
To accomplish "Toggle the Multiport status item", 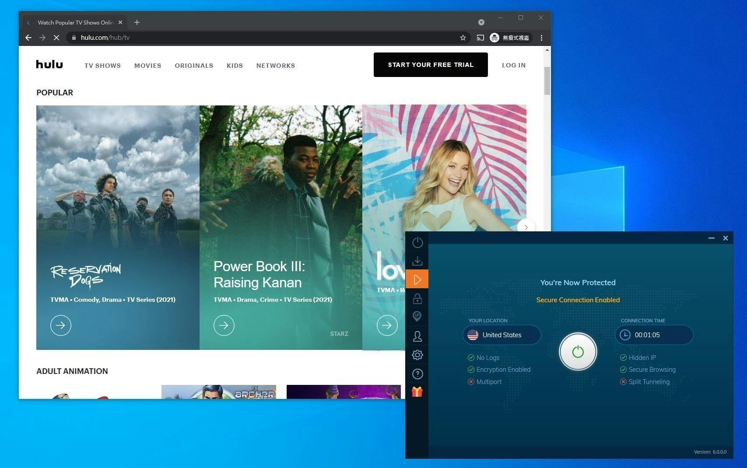I will (x=484, y=382).
